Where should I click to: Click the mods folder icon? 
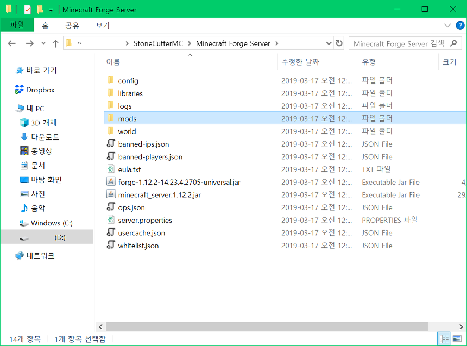click(110, 118)
